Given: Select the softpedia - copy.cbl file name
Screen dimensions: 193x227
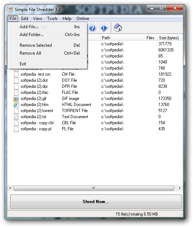Looking at the screenshot, I should tap(37, 123).
